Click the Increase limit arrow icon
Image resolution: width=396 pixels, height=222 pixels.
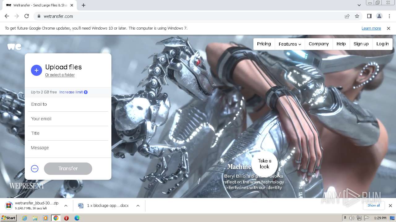(x=86, y=92)
